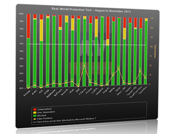This screenshot has height=134, width=175.
Task: Click the AVG axis label
Action: pos(41,91)
